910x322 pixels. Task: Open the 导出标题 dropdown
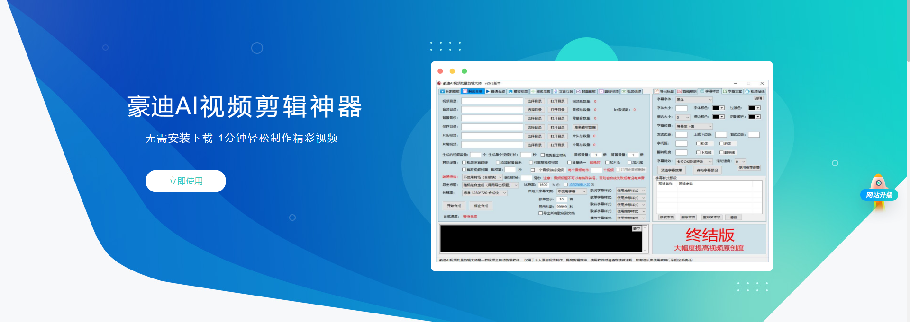pyautogui.click(x=491, y=185)
